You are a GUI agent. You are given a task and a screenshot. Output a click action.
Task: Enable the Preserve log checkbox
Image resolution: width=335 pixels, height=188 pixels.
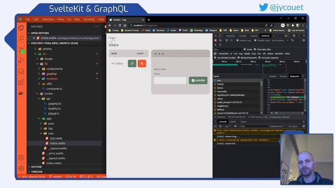pyautogui.click(x=237, y=40)
